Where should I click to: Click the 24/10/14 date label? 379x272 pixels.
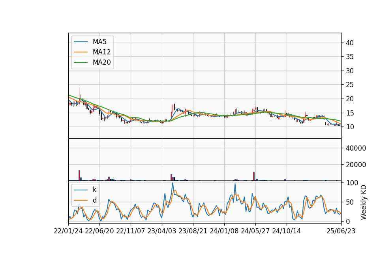tap(287, 231)
